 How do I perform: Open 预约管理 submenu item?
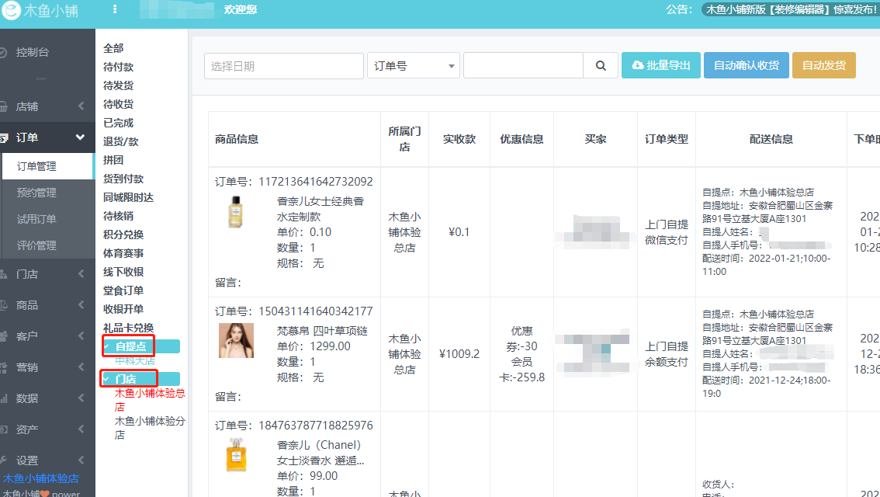pyautogui.click(x=36, y=193)
